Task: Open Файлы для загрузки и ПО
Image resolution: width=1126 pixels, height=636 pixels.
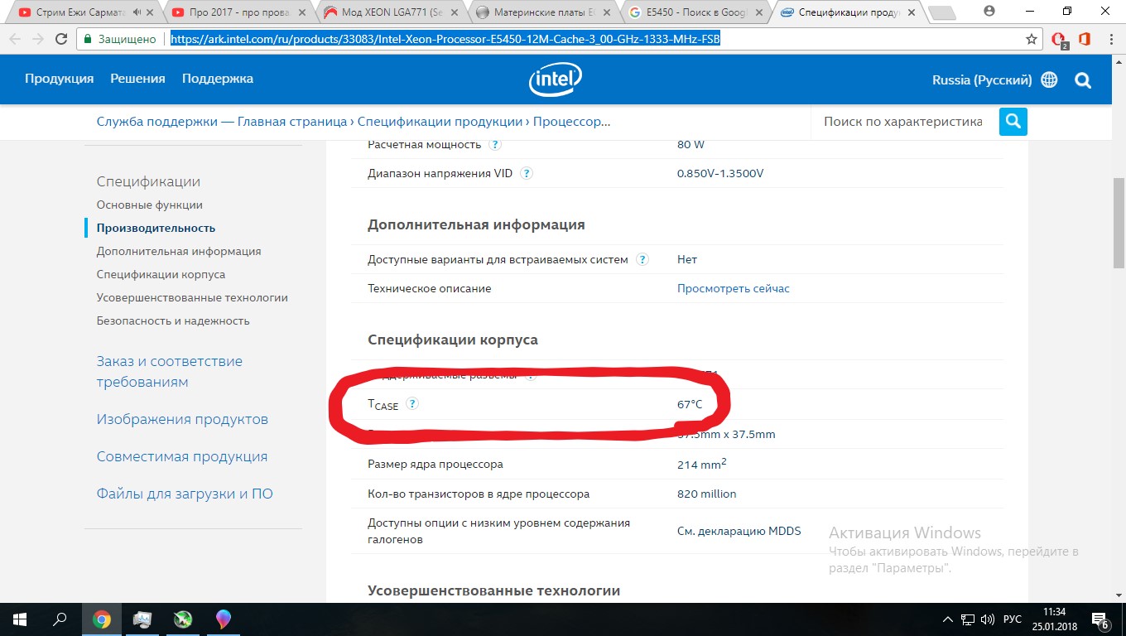Action: [x=185, y=494]
